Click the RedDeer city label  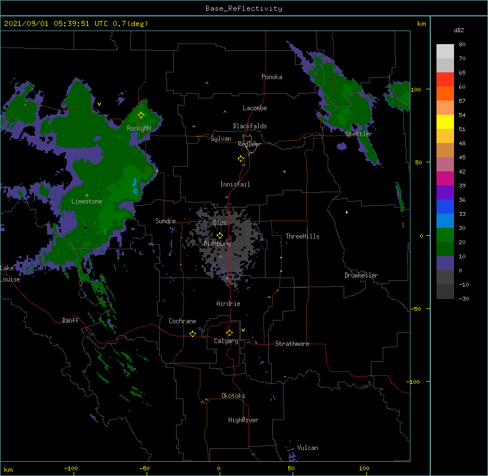[249, 144]
